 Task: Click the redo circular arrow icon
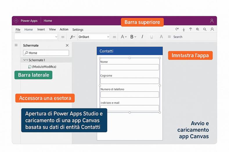pyautogui.click(x=177, y=29)
